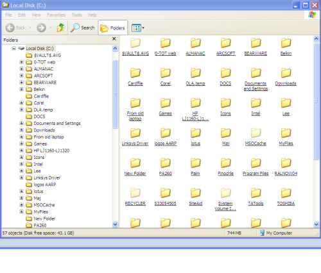The image size is (321, 273).
Task: Open the 0-TOT web folder icon
Action: pos(166,43)
